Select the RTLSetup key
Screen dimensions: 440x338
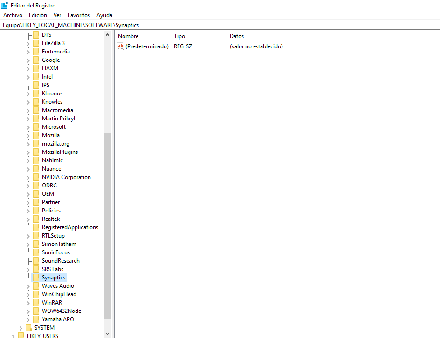point(53,236)
